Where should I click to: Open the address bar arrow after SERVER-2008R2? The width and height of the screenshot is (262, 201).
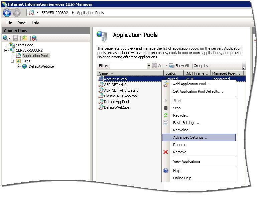[73, 13]
